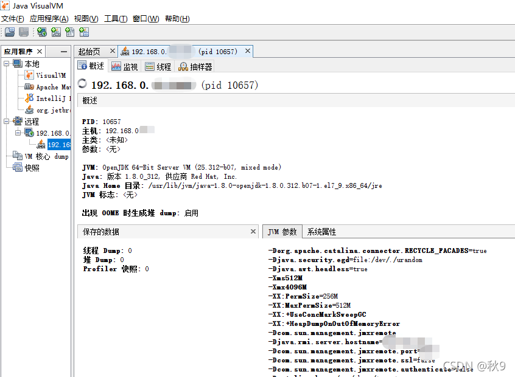
Task: Click the -XX:+HeapDumpOnOutOfMemoryError argument
Action: point(334,324)
